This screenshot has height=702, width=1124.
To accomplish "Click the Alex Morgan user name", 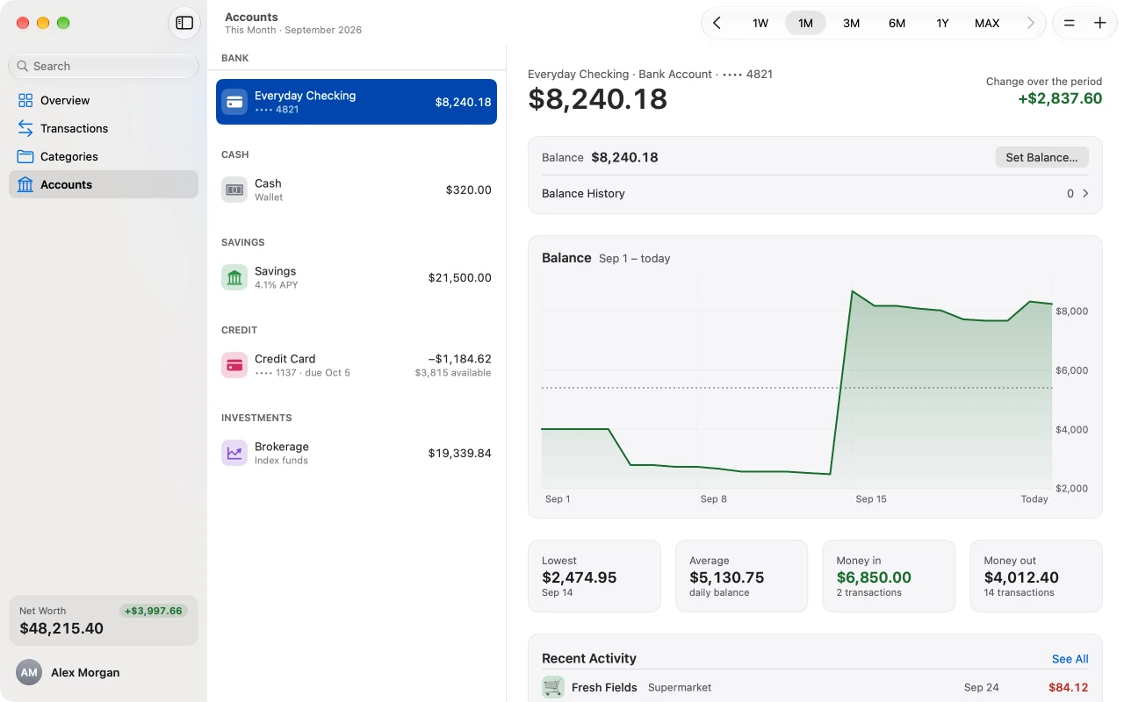I will tap(85, 672).
